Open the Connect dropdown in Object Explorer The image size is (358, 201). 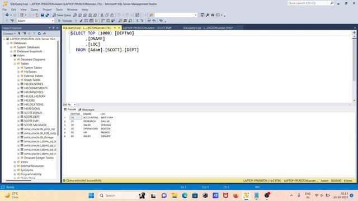point(9,33)
